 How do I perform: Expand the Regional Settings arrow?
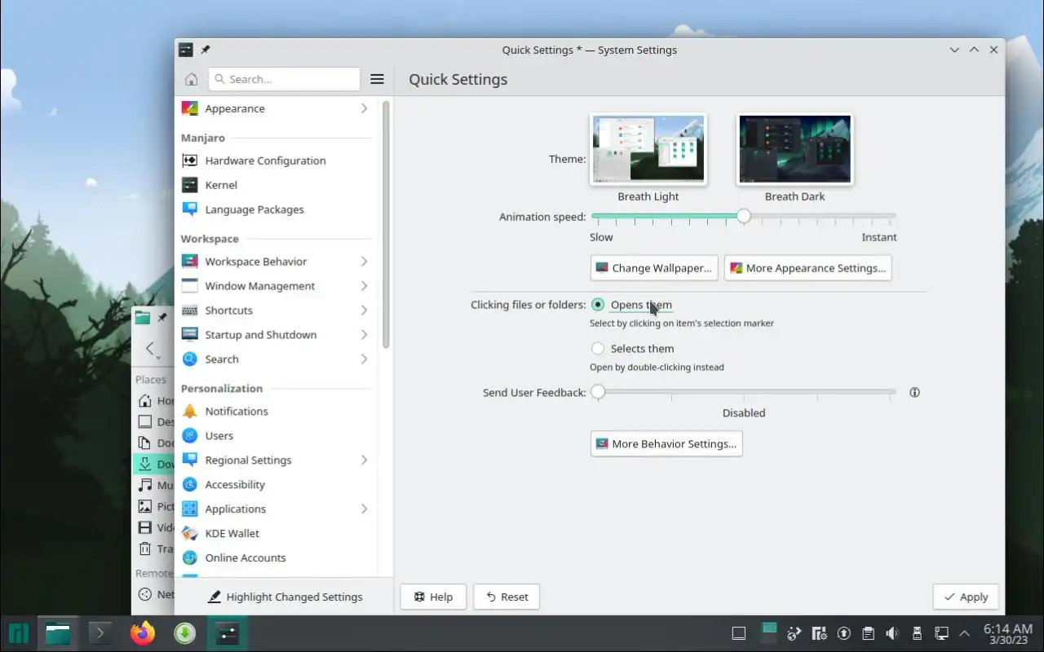click(x=364, y=460)
